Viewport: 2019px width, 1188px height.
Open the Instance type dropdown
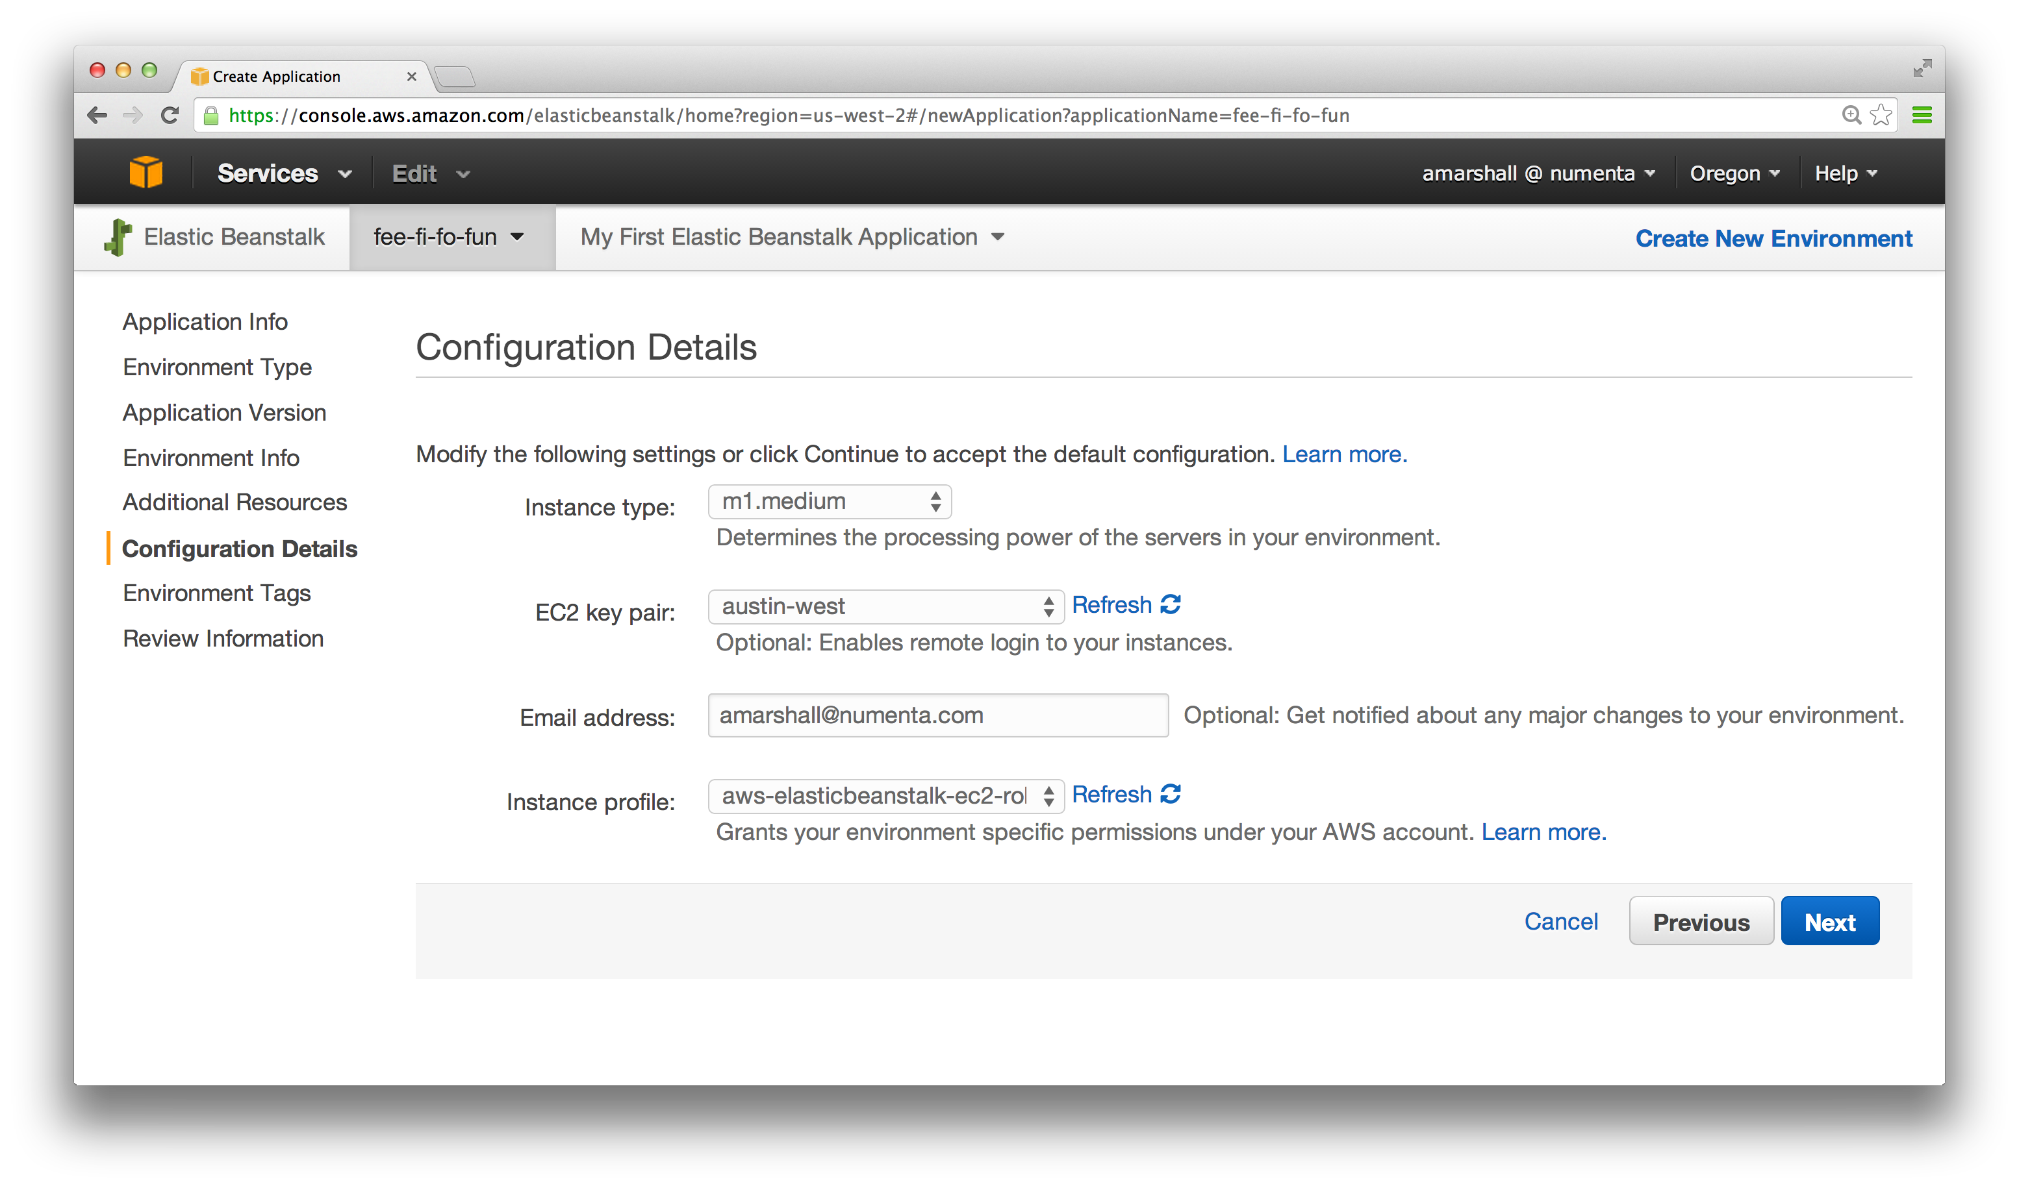click(829, 502)
